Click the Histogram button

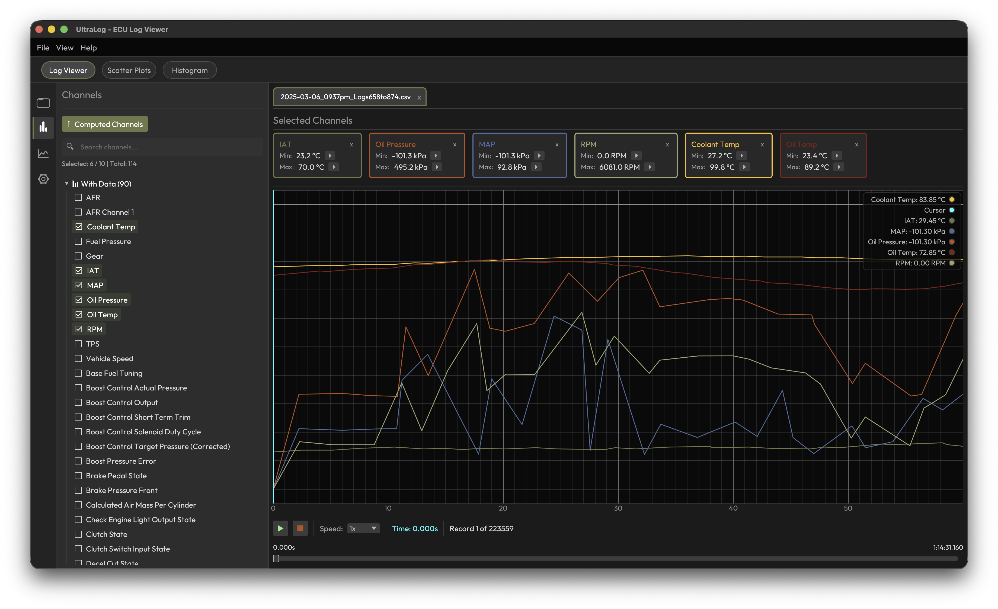pyautogui.click(x=189, y=70)
